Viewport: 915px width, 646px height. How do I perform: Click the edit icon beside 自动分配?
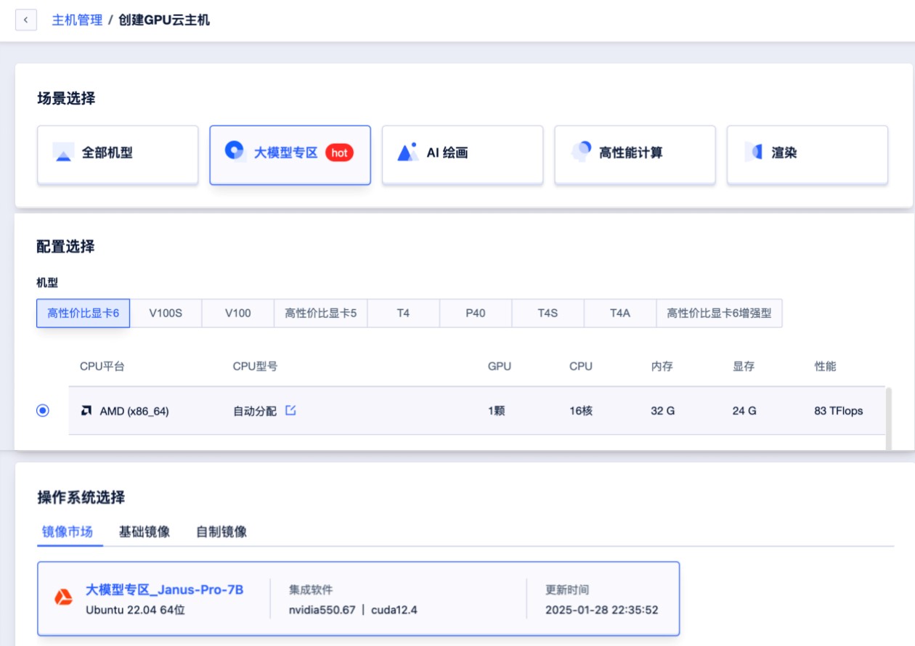tap(290, 411)
